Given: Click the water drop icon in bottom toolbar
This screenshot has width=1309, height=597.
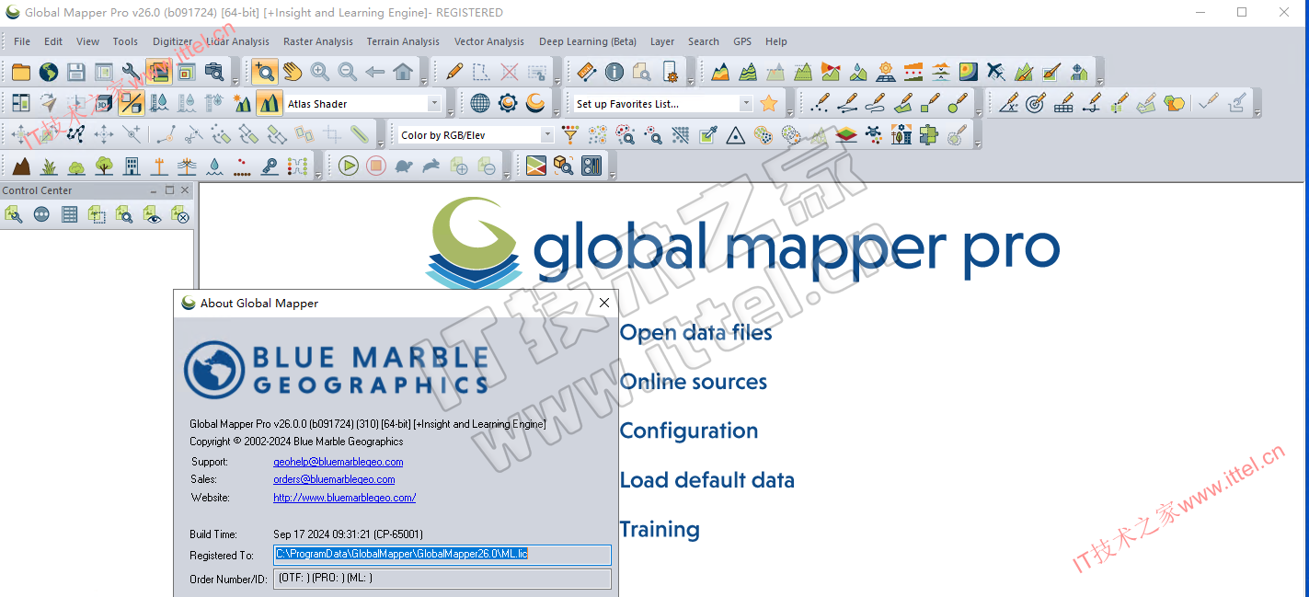Looking at the screenshot, I should (x=213, y=166).
